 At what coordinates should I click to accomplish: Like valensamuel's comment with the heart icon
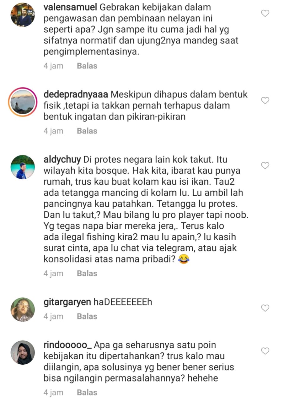[265, 13]
